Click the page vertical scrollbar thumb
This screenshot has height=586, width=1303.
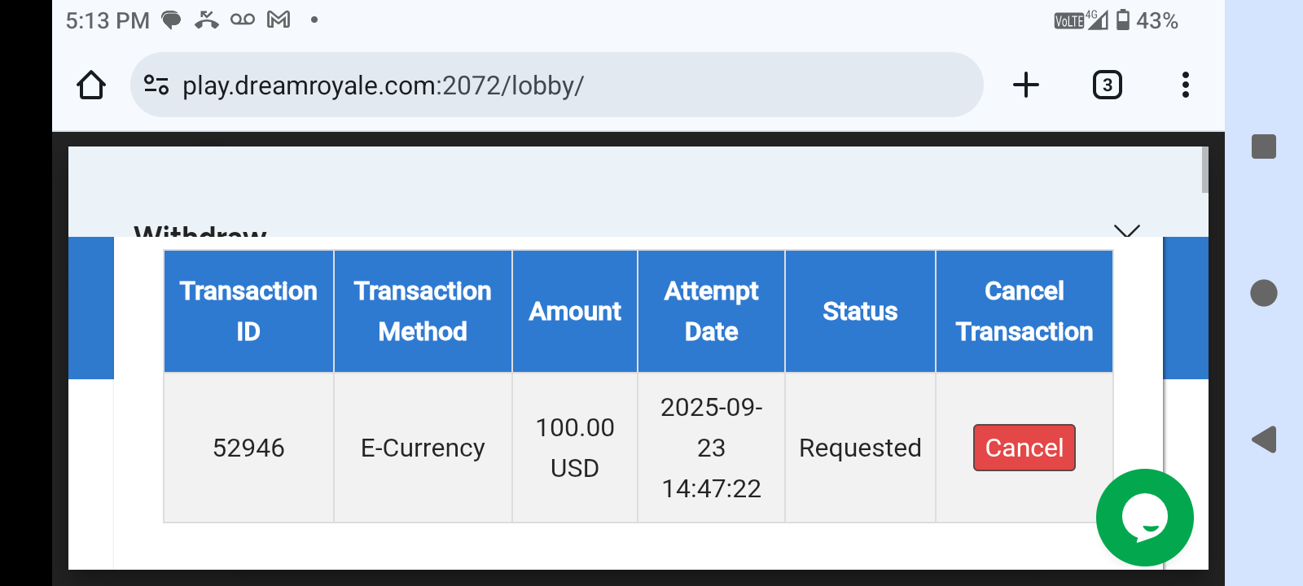1204,170
